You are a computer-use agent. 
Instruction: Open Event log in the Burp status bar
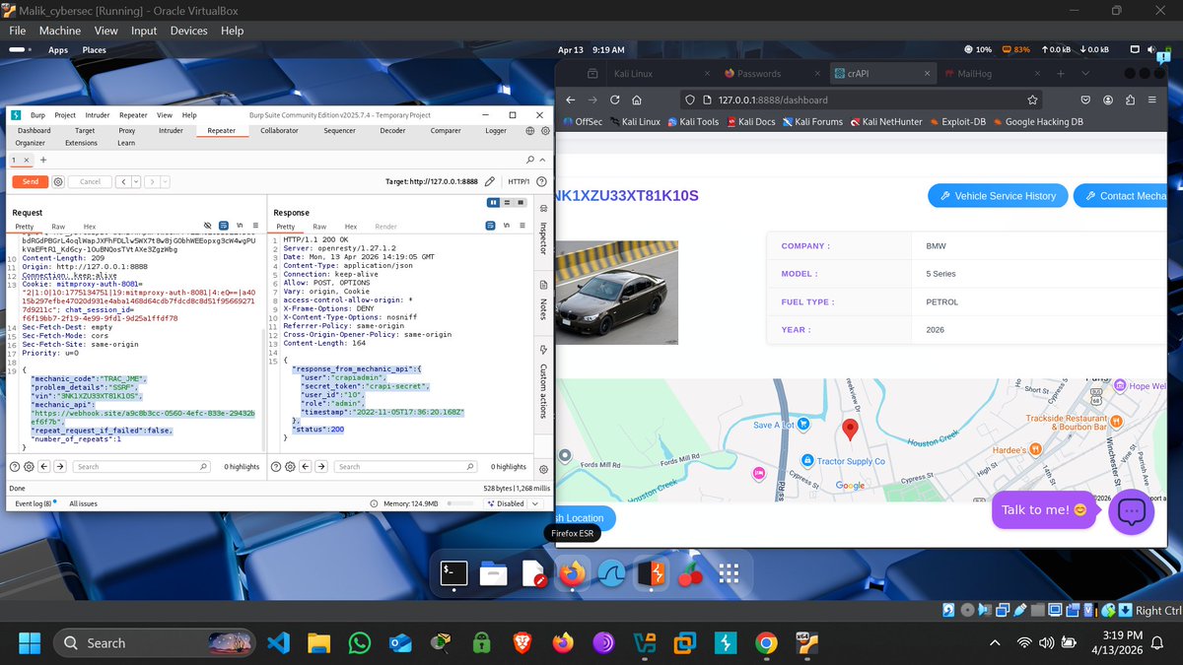[34, 503]
